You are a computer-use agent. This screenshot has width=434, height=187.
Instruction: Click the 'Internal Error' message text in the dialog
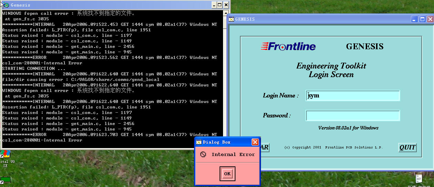pyautogui.click(x=233, y=155)
